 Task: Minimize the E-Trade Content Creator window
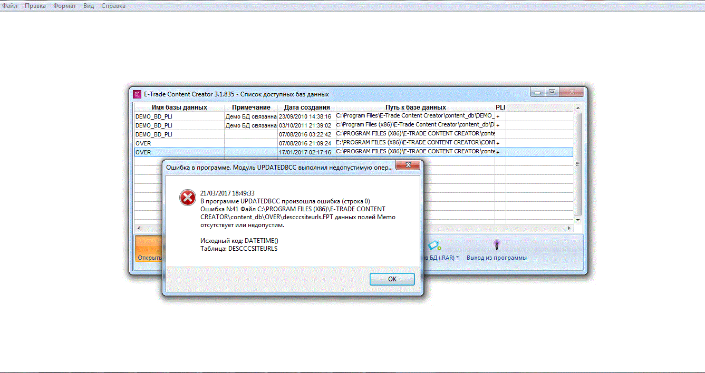point(538,92)
